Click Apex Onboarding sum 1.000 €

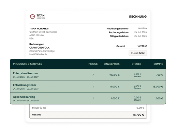point(159,98)
